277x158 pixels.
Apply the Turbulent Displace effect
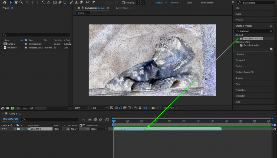pyautogui.click(x=253, y=38)
